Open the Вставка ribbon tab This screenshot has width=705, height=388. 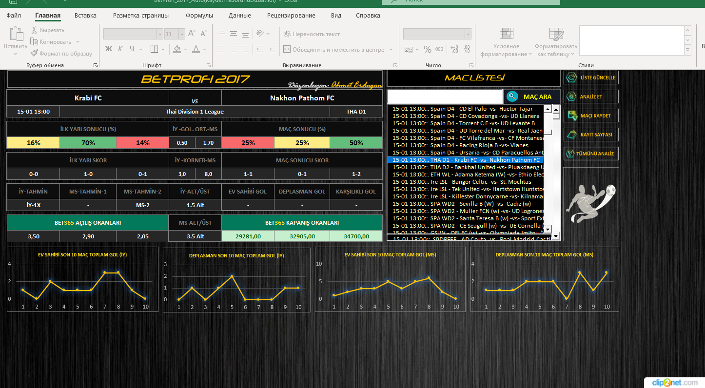point(85,15)
